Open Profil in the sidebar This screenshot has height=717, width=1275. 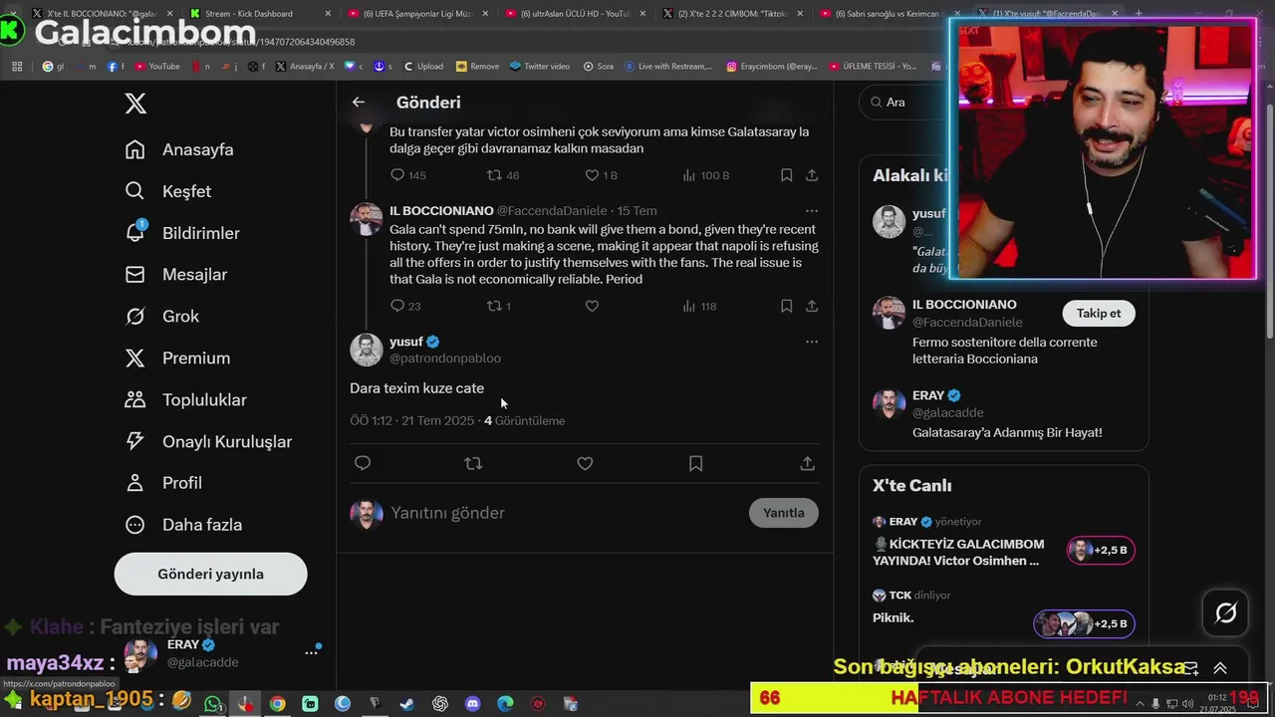click(163, 483)
